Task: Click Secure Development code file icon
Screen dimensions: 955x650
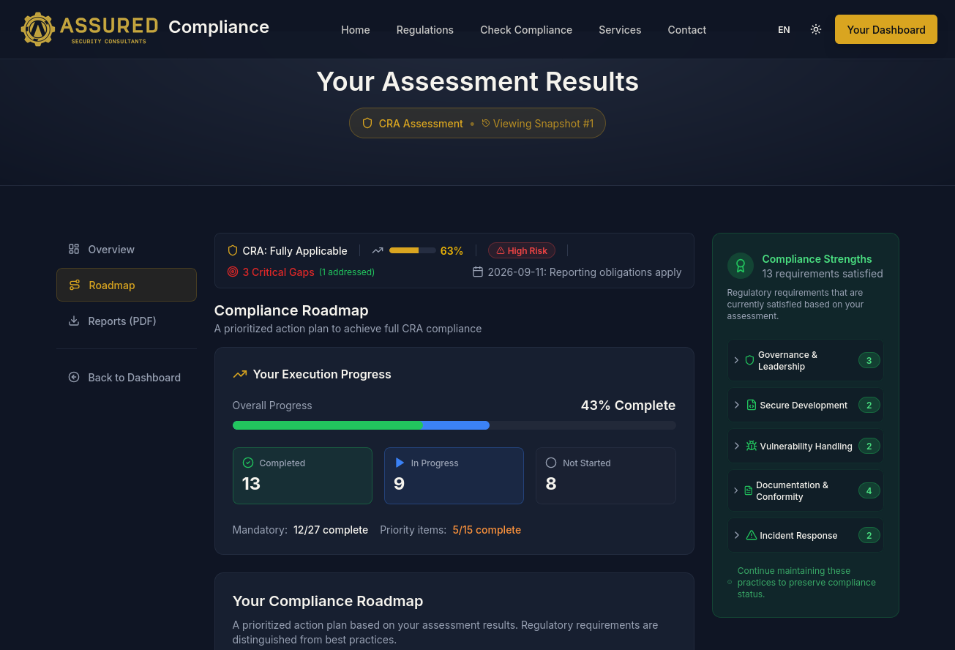Action: [752, 405]
